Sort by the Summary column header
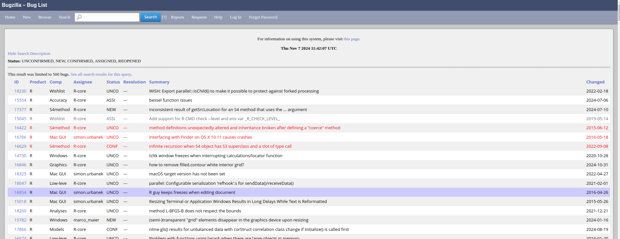Image resolution: width=620 pixels, height=239 pixels. [x=159, y=82]
